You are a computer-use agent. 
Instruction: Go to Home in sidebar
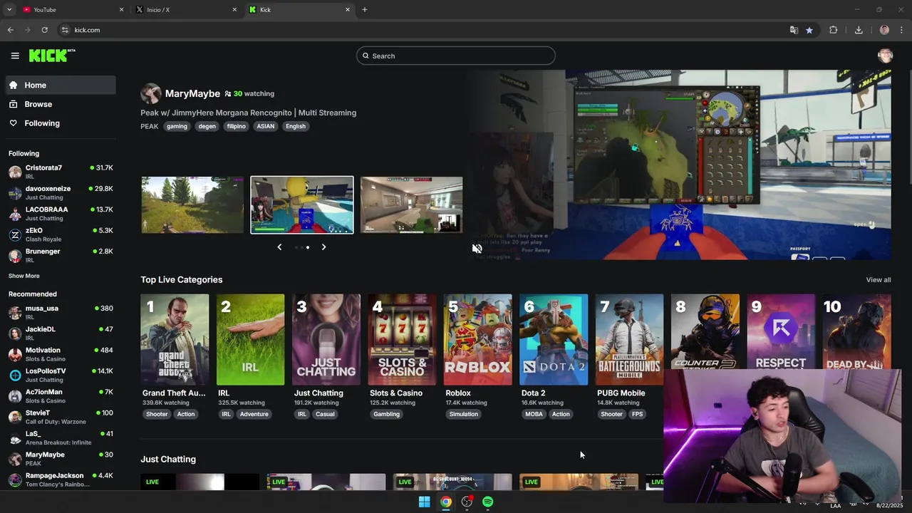[61, 85]
